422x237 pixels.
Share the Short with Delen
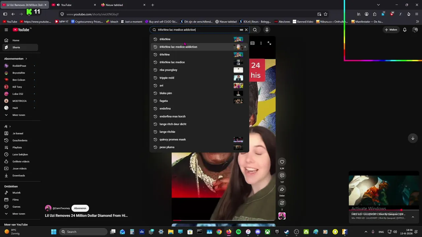(x=282, y=189)
